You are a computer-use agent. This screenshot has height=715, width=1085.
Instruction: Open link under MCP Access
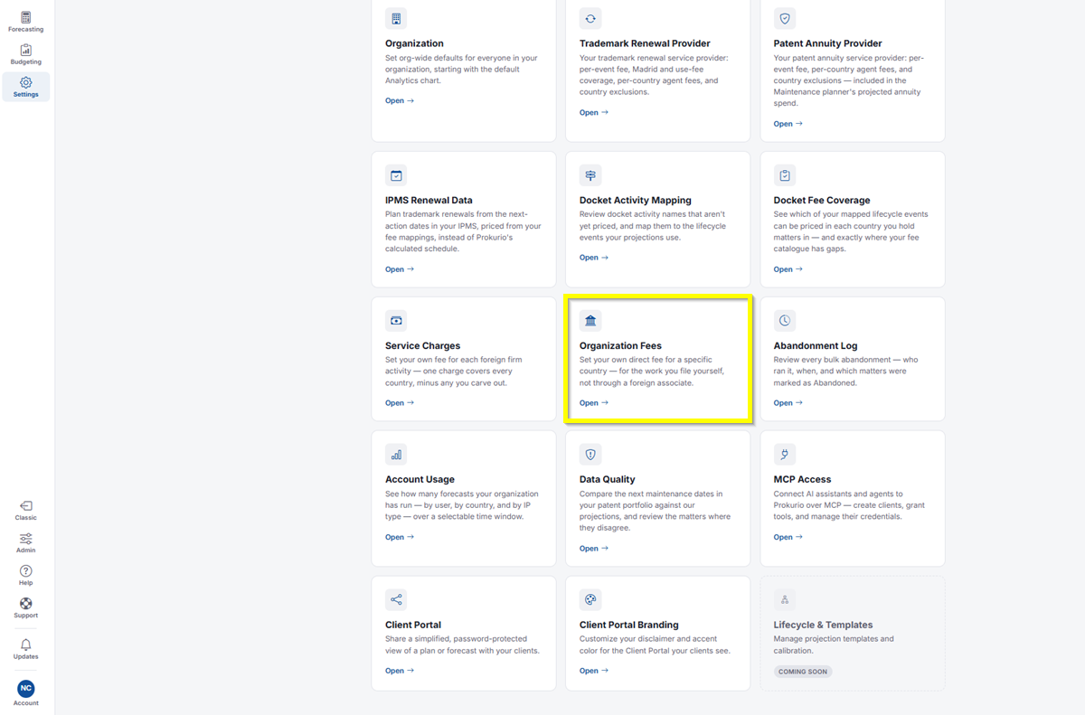pos(788,537)
